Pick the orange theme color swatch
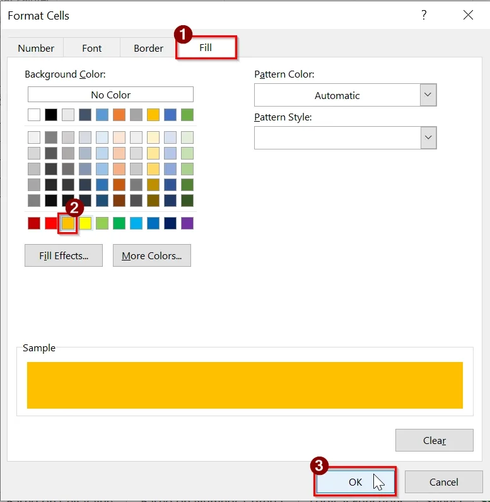The width and height of the screenshot is (490, 502). click(x=119, y=115)
